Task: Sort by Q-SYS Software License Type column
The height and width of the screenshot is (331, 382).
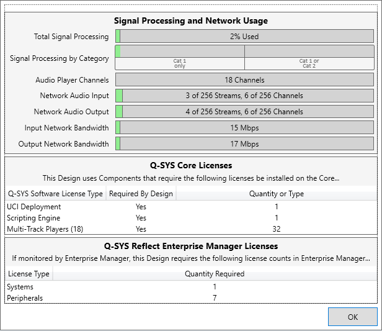Action: click(x=55, y=194)
